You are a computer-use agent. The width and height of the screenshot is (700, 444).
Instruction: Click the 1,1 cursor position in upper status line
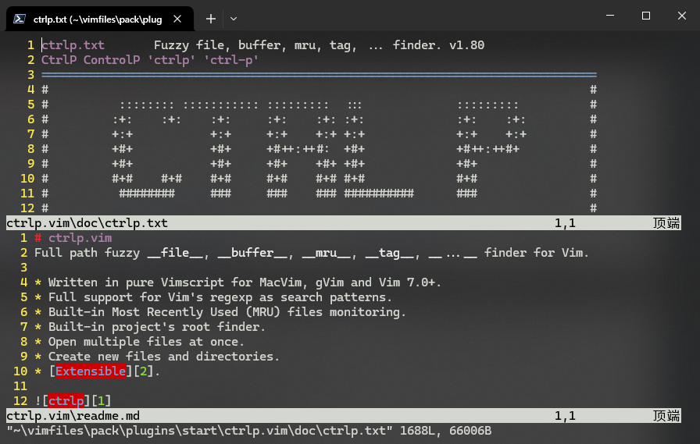pos(565,223)
